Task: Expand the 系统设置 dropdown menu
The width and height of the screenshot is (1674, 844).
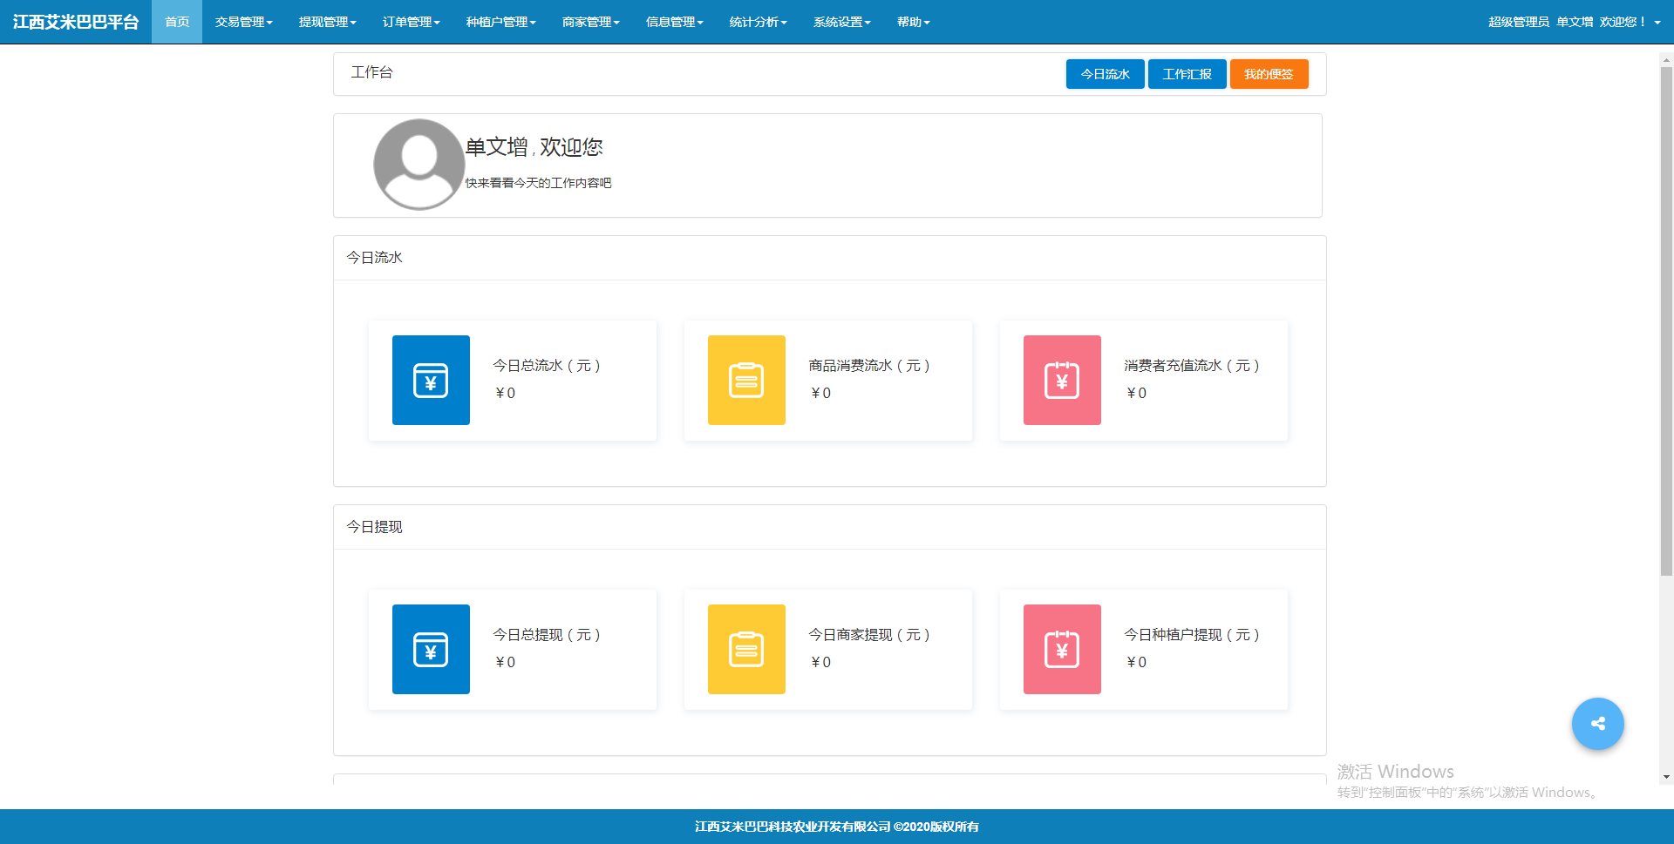Action: [x=841, y=22]
